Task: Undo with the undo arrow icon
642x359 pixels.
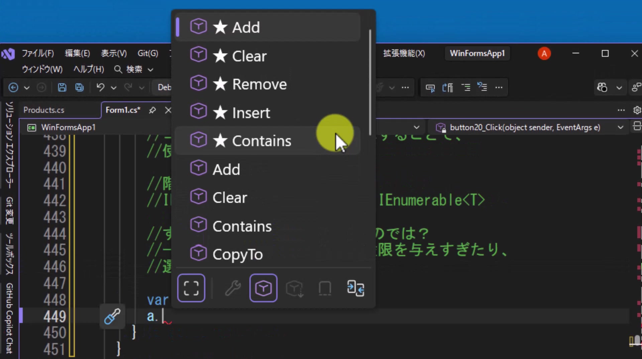Action: [x=100, y=87]
